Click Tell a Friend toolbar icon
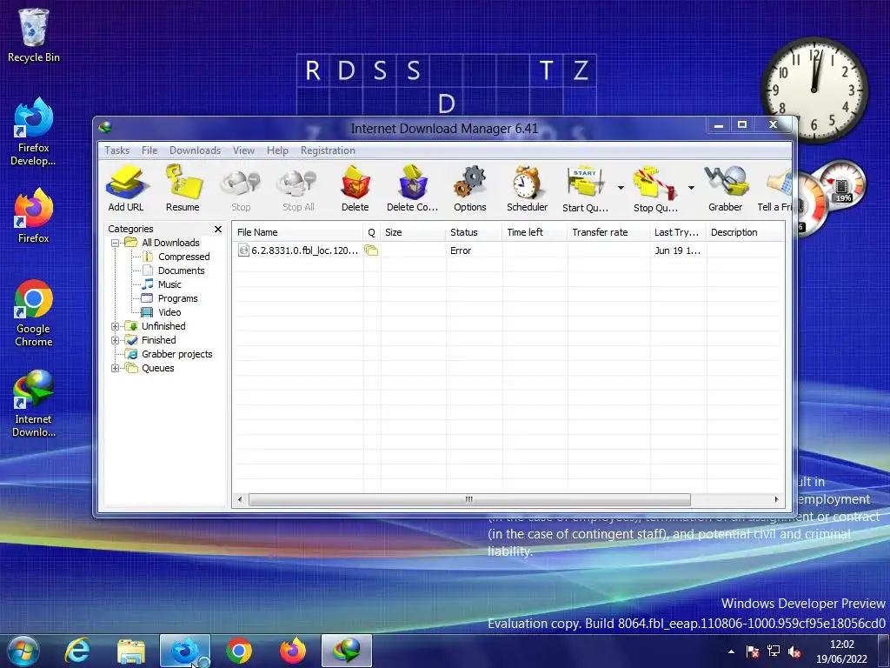 pos(776,188)
